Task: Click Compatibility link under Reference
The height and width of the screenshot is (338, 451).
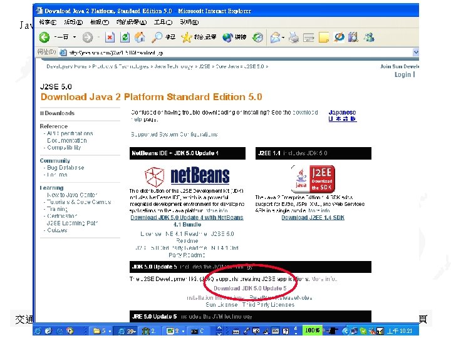Action: pos(64,147)
